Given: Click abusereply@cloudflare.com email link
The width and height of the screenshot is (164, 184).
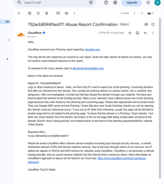Looking at the screenshot, I should 88,68.
